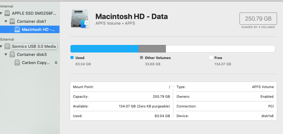Click the blue used segment of storage bar
Screen dimensions: 283x134
104,49
